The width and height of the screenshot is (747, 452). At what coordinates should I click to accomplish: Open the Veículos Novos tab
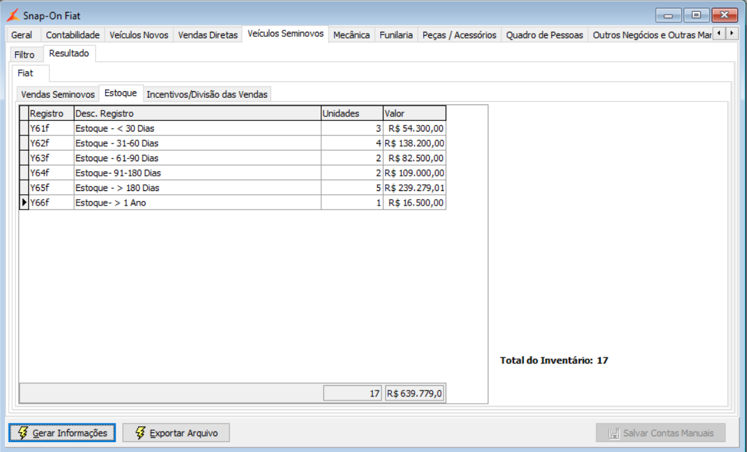click(139, 35)
